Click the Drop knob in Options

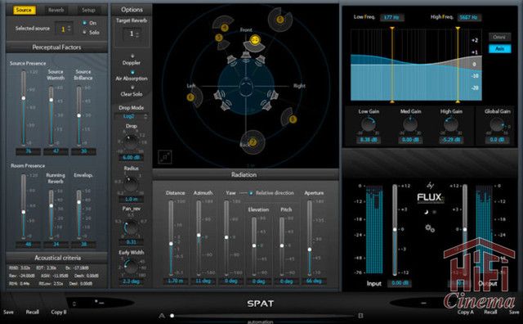point(131,142)
